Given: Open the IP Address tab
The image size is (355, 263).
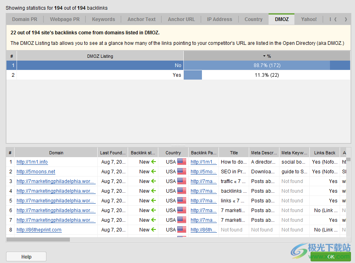Looking at the screenshot, I should point(220,19).
